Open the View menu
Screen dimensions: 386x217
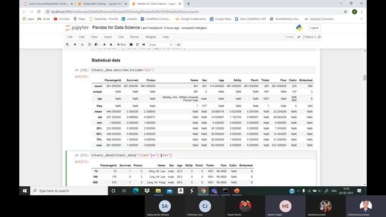pos(94,37)
